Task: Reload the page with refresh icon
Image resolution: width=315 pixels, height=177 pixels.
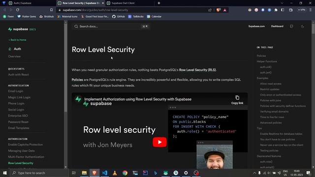Action: (x=18, y=10)
